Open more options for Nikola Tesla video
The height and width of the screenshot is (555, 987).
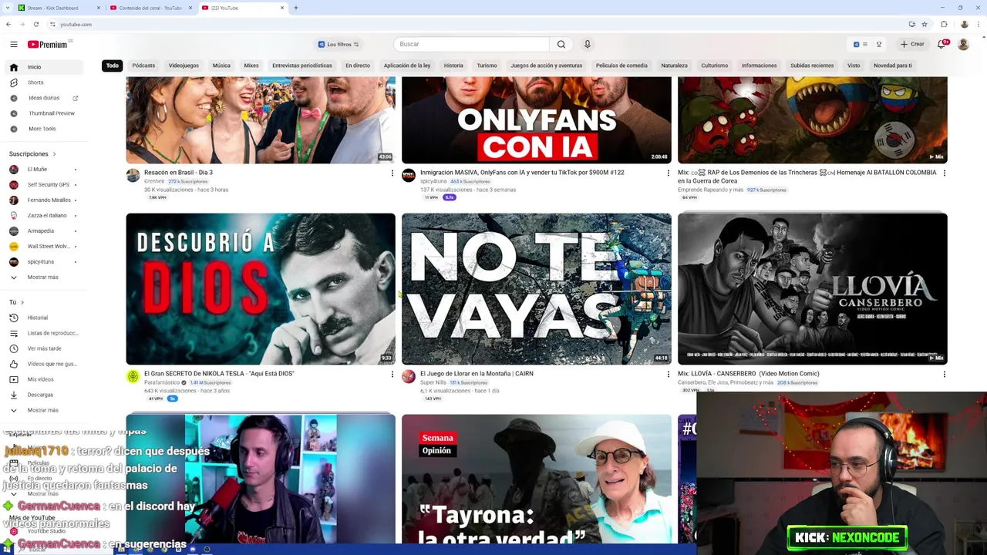point(392,375)
